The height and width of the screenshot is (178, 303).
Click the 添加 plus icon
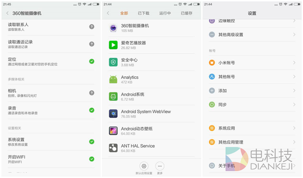click(212, 91)
